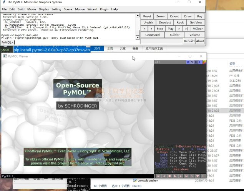Expand the Scene menu
Screen dimensions: 244x191
(x=68, y=9)
